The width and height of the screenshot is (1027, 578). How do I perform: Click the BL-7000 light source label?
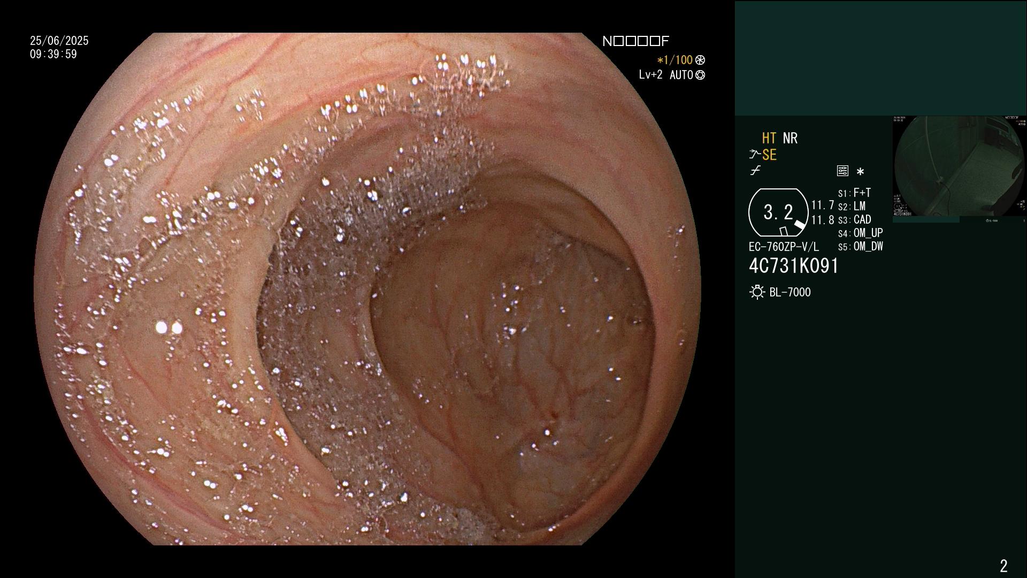tap(790, 292)
